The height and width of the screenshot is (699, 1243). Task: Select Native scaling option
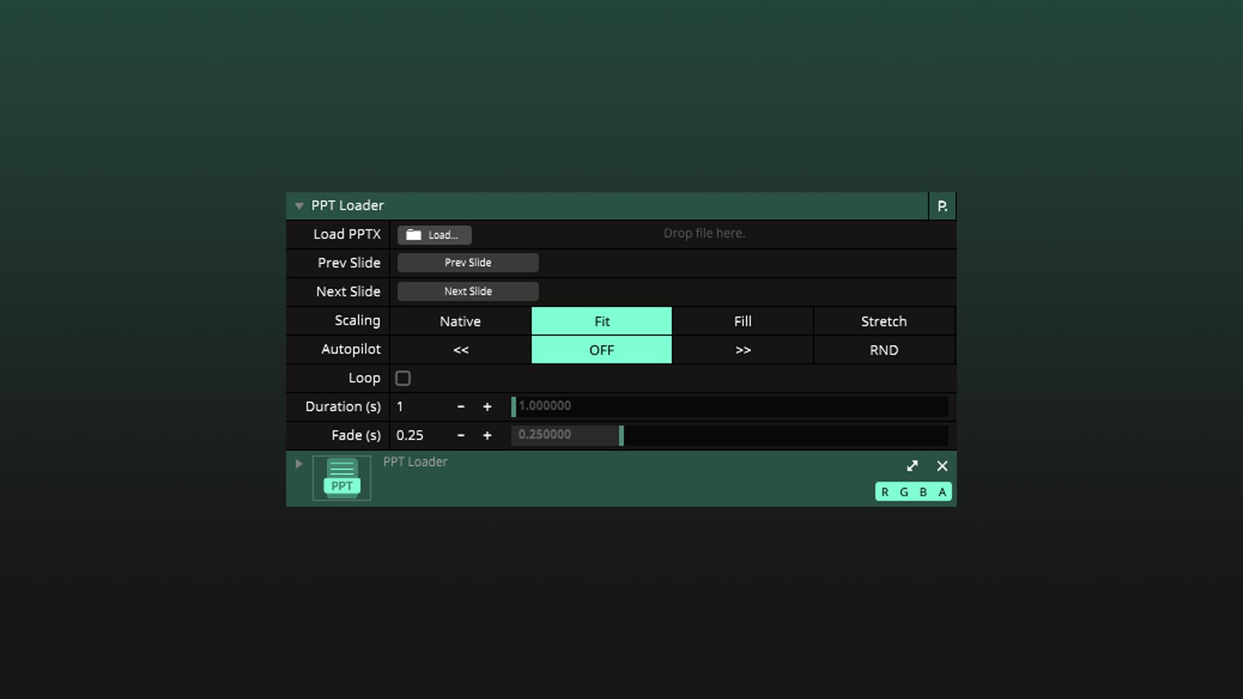click(460, 321)
